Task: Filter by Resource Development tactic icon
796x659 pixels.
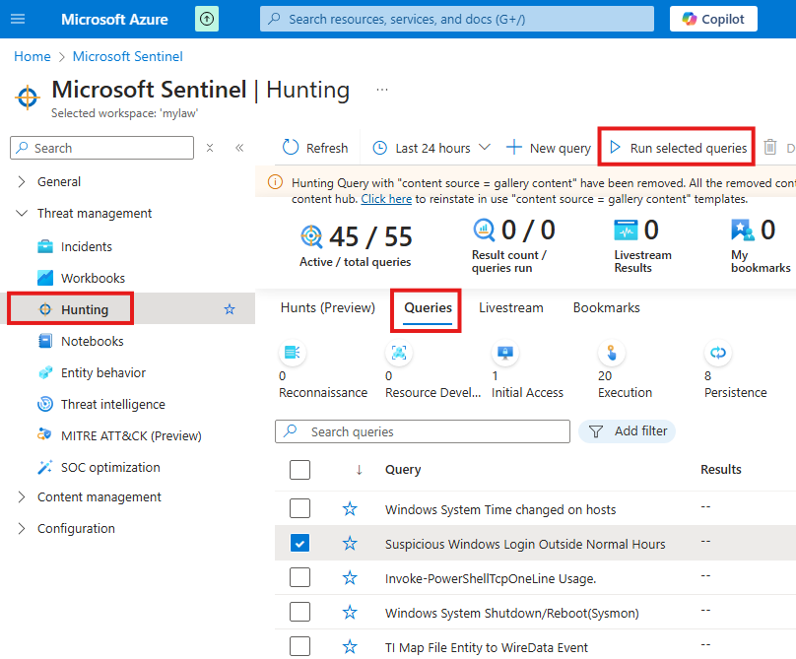Action: pyautogui.click(x=399, y=353)
